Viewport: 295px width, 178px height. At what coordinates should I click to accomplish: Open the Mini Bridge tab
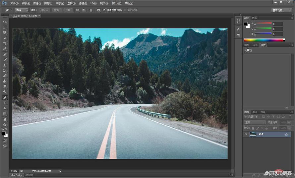point(17,175)
